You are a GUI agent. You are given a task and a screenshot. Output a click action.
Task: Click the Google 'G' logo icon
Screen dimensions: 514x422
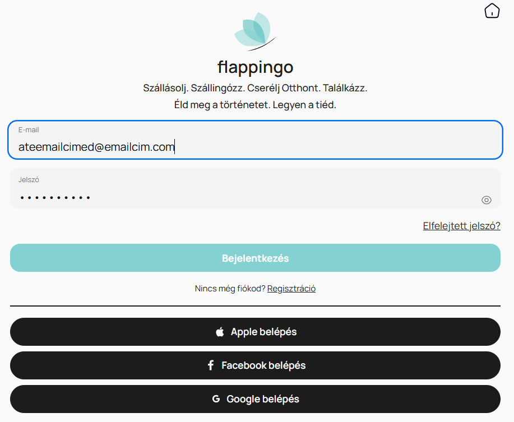click(216, 399)
